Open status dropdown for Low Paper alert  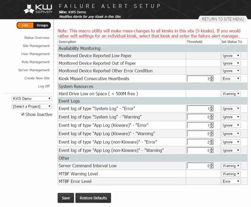(231, 55)
